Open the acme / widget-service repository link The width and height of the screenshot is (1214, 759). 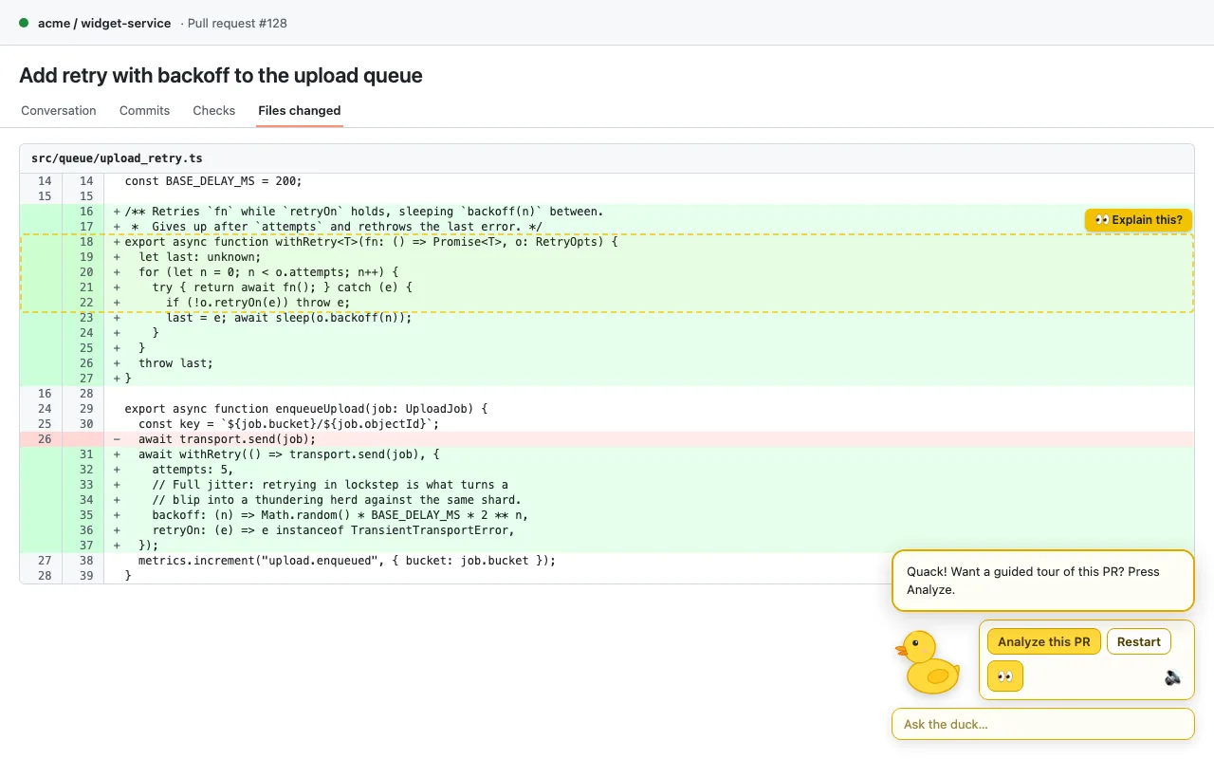(104, 23)
